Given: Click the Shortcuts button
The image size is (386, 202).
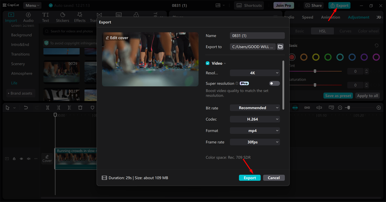Looking at the screenshot, I should [x=249, y=5].
